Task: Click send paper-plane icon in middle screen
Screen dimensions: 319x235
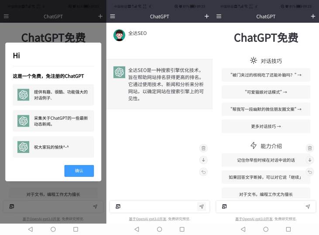Action: click(202, 207)
